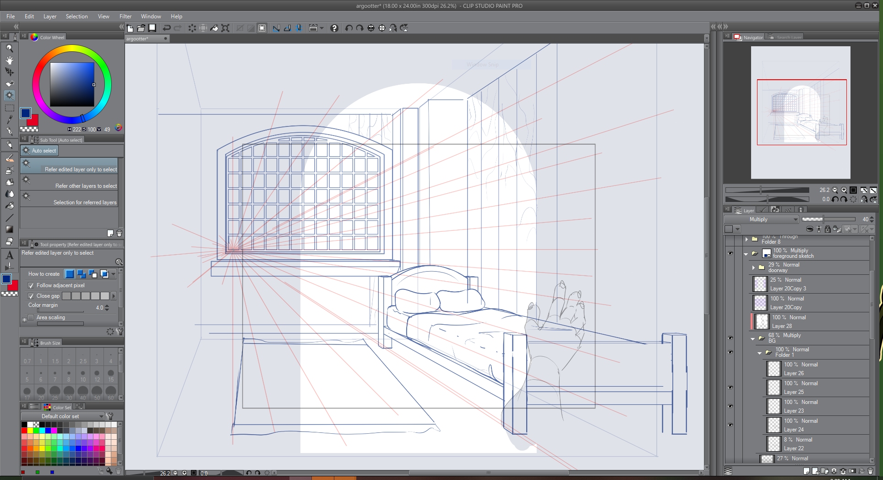Open the Layer menu
Image resolution: width=883 pixels, height=480 pixels.
point(49,16)
